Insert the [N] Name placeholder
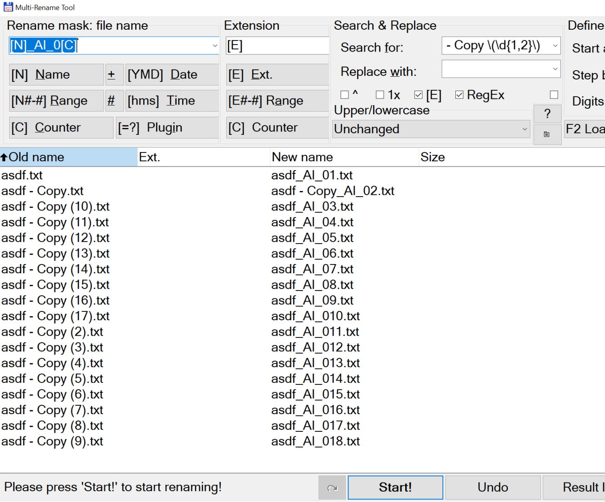The height and width of the screenshot is (502, 605). [x=56, y=75]
